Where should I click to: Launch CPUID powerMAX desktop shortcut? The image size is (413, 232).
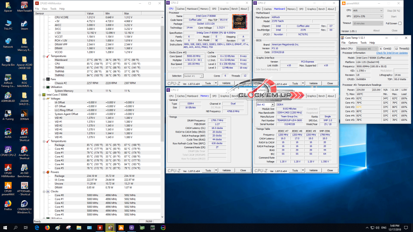(x=8, y=189)
